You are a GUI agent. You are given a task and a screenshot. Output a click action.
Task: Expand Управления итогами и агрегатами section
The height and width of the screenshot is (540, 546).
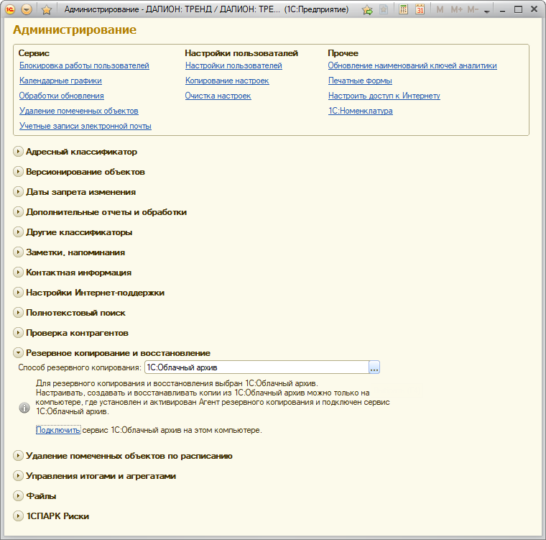click(x=18, y=476)
